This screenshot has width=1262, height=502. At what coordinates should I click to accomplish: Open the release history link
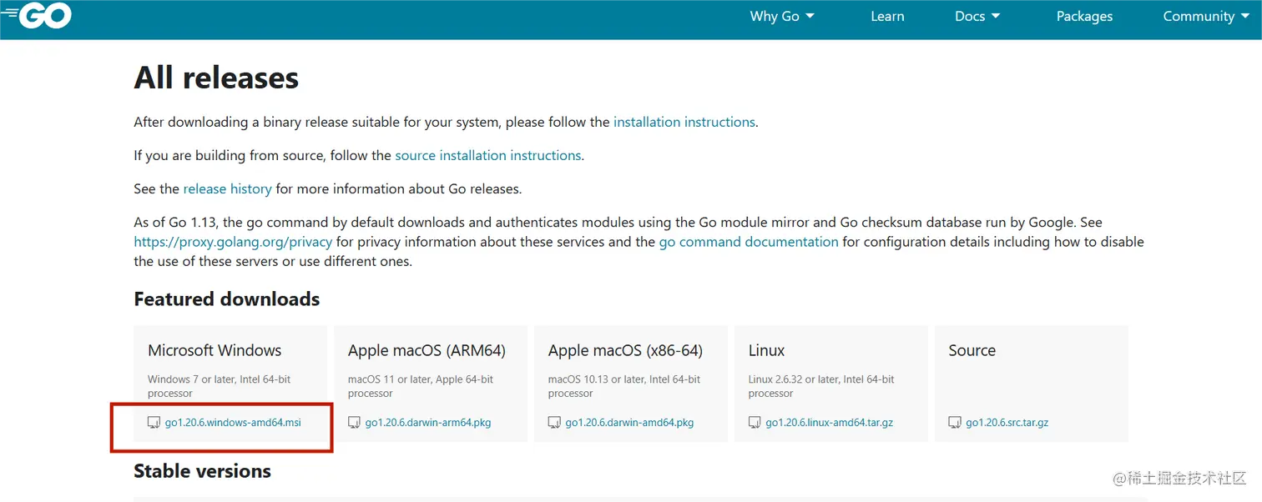(227, 188)
